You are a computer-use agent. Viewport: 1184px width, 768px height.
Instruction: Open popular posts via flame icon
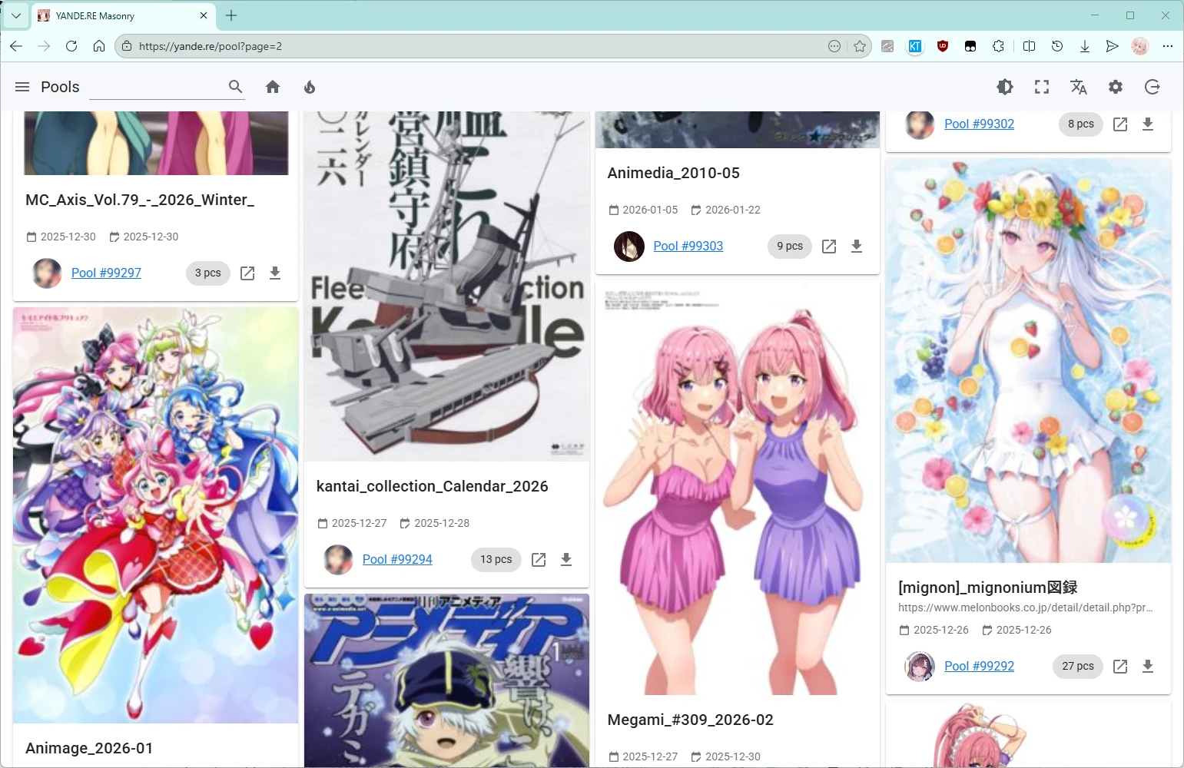310,87
